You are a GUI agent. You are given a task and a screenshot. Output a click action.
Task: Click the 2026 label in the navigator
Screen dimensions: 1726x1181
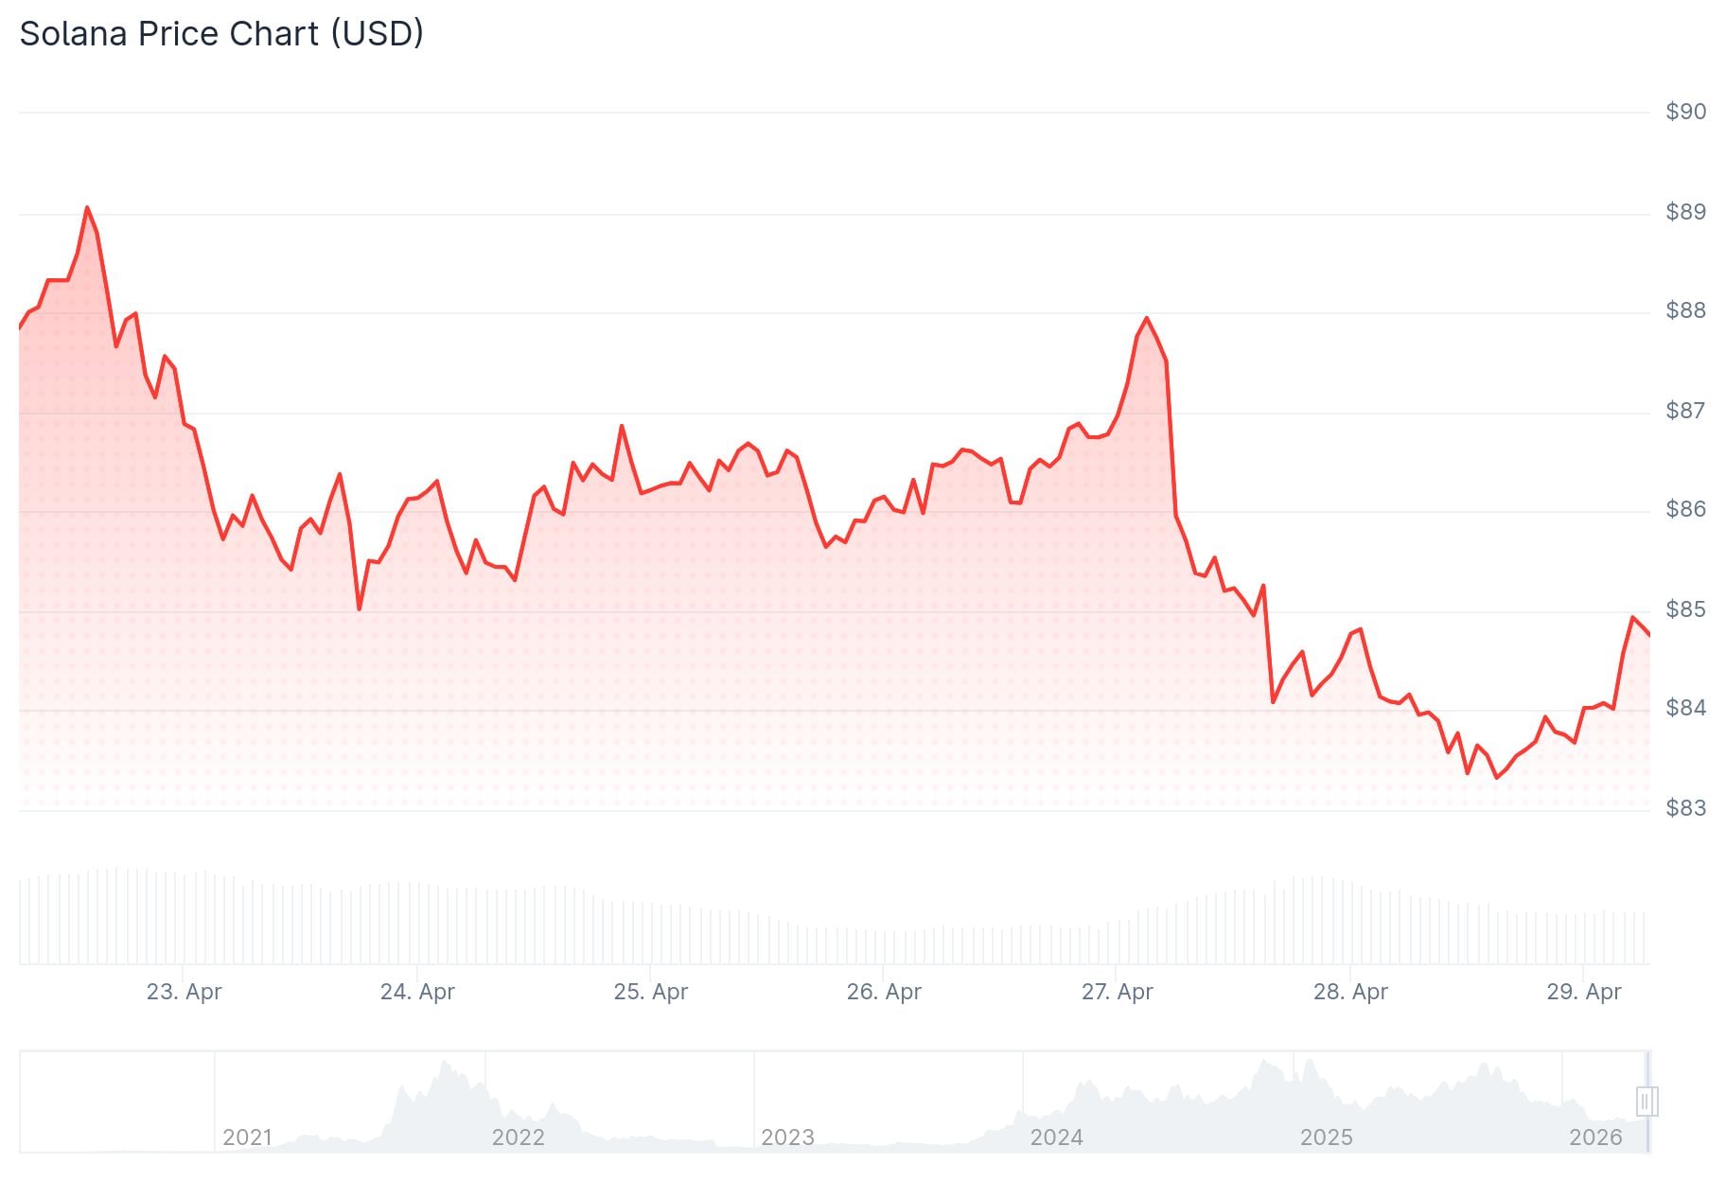(x=1595, y=1137)
